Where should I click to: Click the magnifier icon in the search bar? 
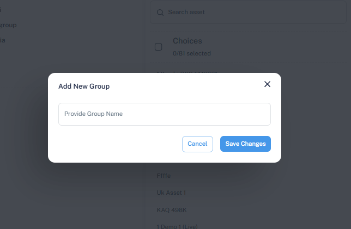tap(160, 13)
